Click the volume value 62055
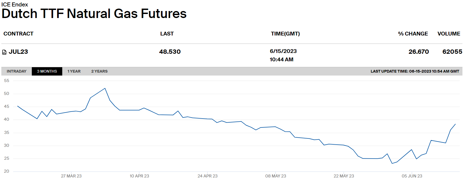The width and height of the screenshot is (470, 182). (452, 52)
